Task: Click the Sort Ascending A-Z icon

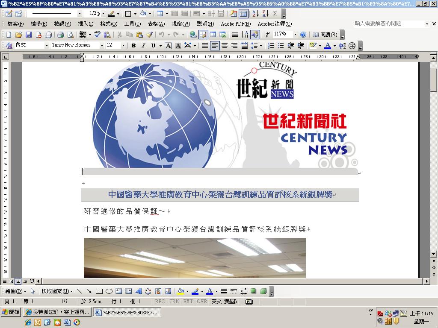Action: pyautogui.click(x=256, y=13)
